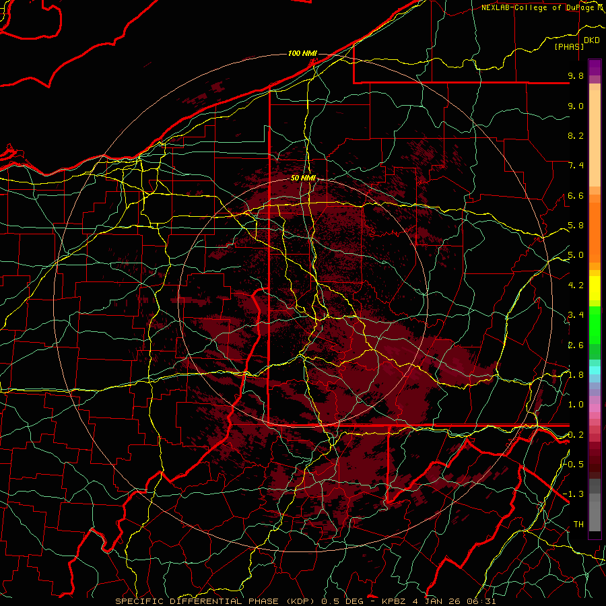This screenshot has height=606, width=606.
Task: Pick the cyan segment of the color bar
Action: point(595,370)
